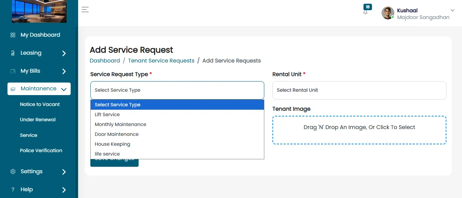Expand the My Bills submenu chevron
This screenshot has width=462, height=198.
pos(64,71)
